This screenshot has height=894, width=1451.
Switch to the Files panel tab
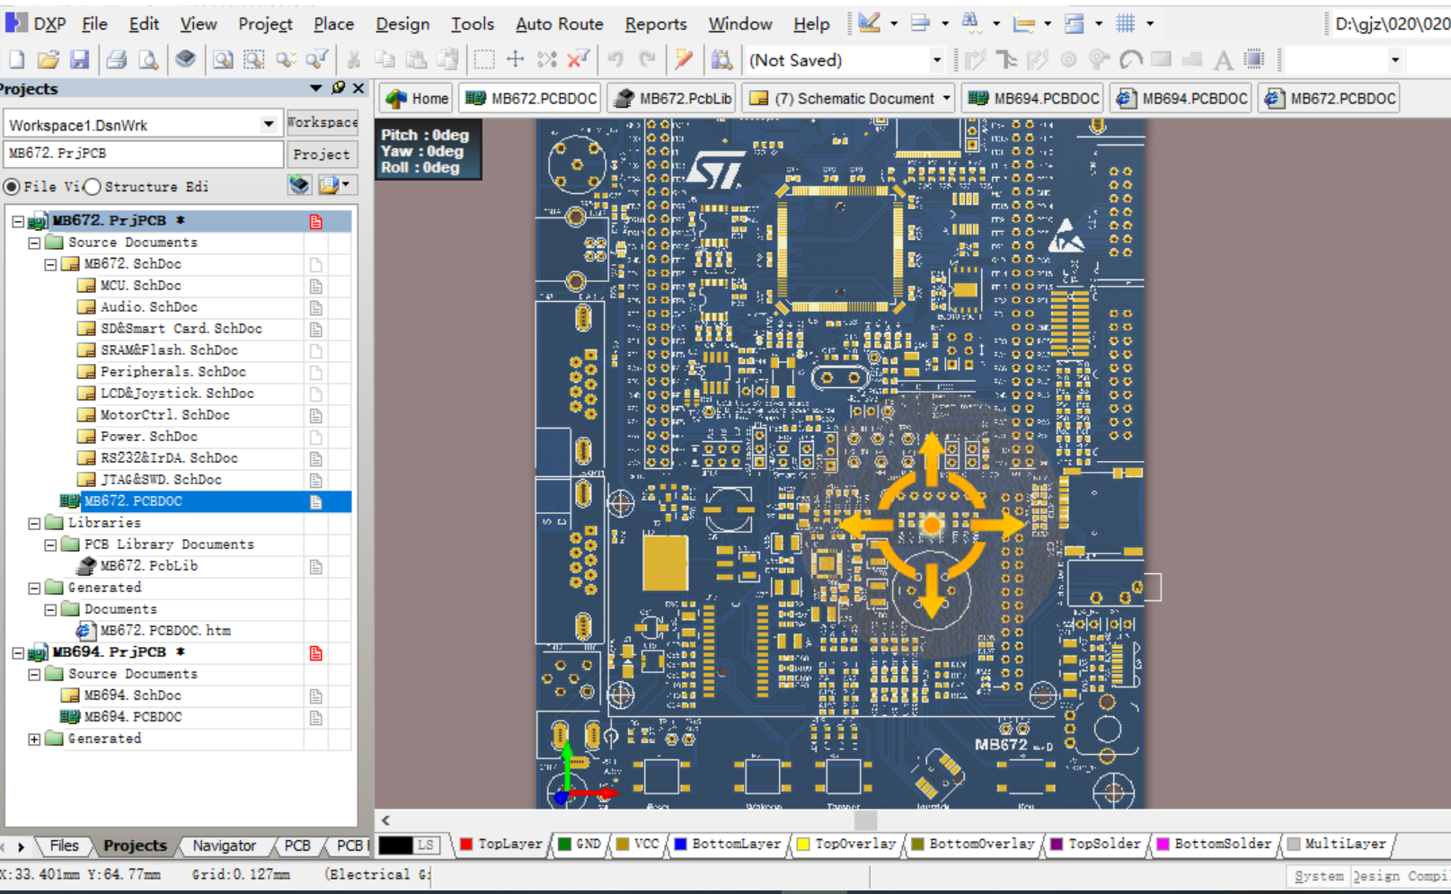tap(64, 845)
